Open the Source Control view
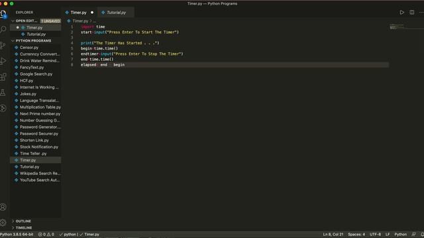 click(x=3, y=46)
